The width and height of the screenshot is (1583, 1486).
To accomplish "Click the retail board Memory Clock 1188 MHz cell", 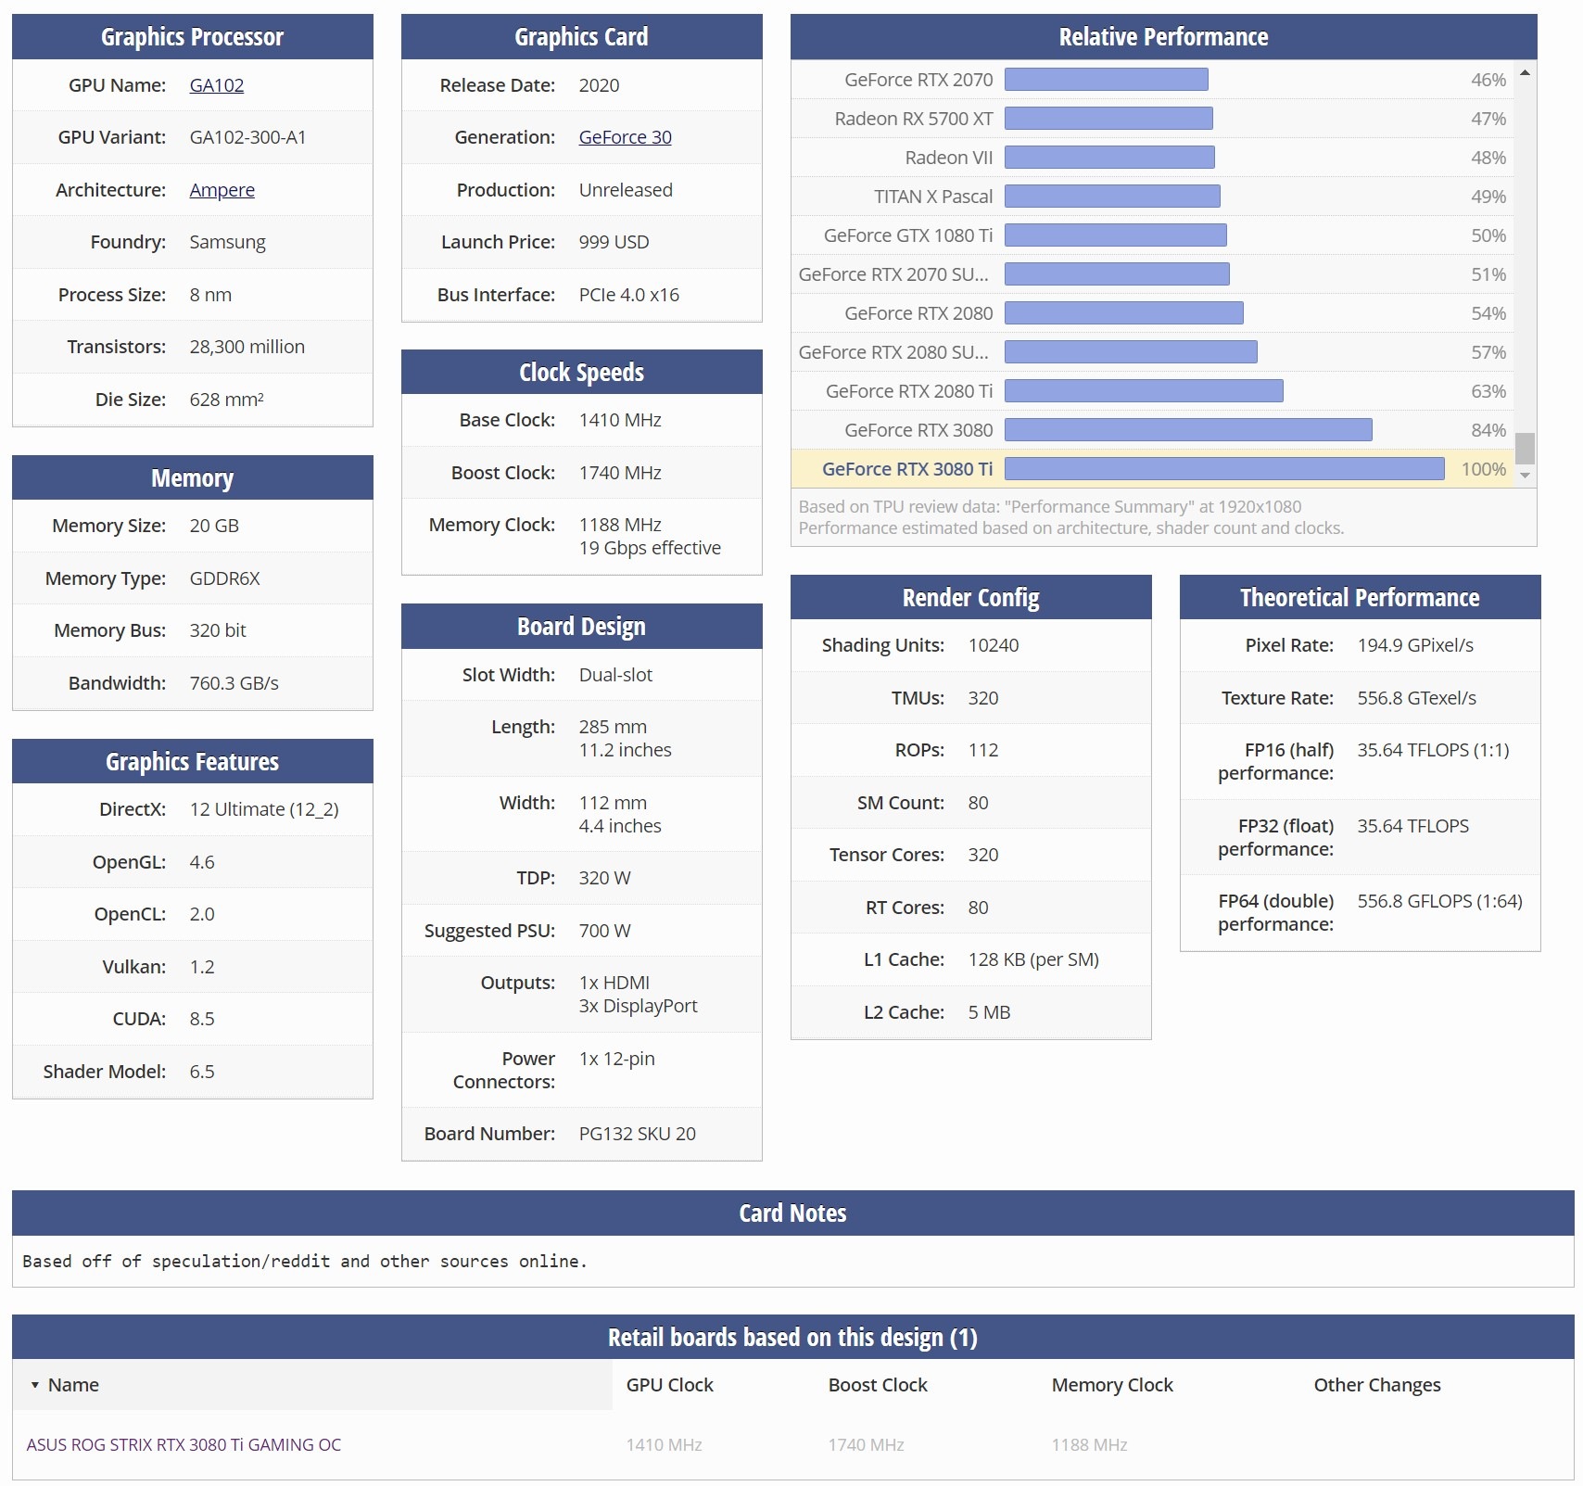I will (1089, 1444).
